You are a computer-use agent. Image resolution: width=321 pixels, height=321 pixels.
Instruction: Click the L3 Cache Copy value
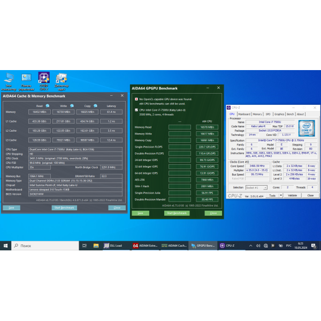pos(87,140)
